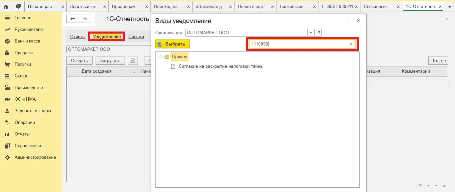Collapse the Прочее folder
Image resolution: width=455 pixels, height=192 pixels.
(x=160, y=57)
